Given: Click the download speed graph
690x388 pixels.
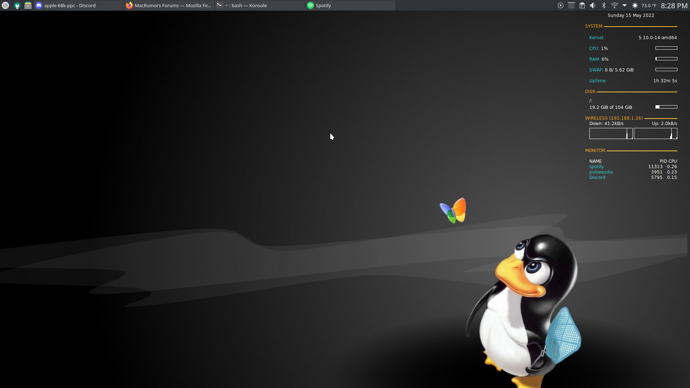Looking at the screenshot, I should click(611, 134).
